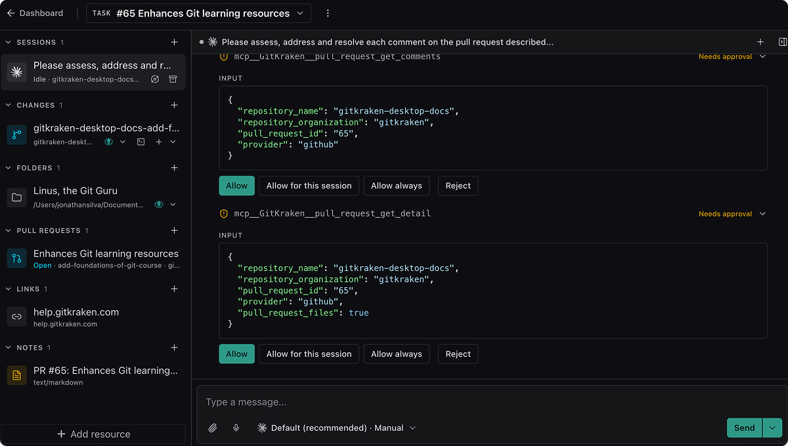Viewport: 788px width, 446px height.
Task: Collapse the pull_request_get_detail Needs approval chevron
Action: (762, 214)
